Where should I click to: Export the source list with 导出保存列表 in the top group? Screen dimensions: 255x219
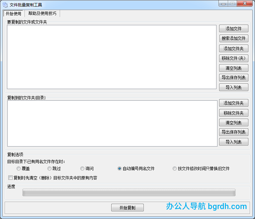(x=233, y=78)
